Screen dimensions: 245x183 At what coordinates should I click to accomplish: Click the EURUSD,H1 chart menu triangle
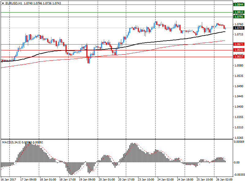(3, 3)
